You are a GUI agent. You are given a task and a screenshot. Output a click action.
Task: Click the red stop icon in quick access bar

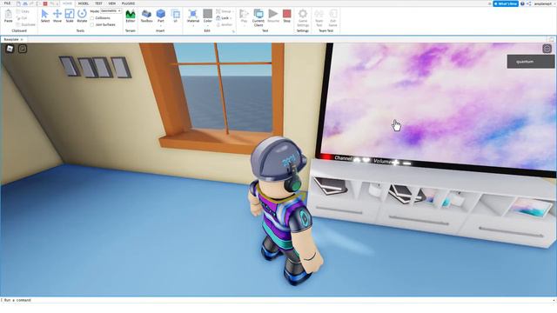click(45, 3)
